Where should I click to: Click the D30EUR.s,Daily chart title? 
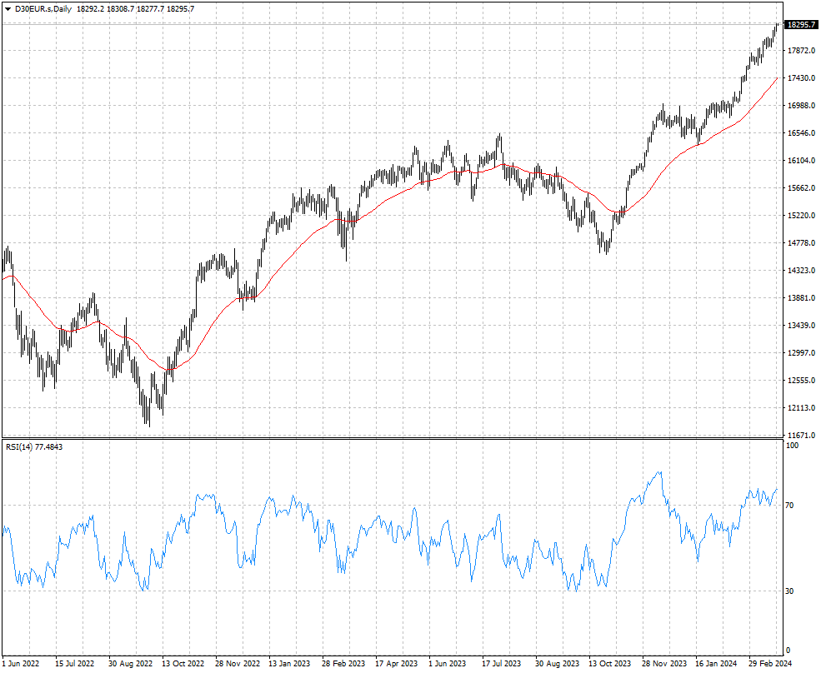[43, 9]
